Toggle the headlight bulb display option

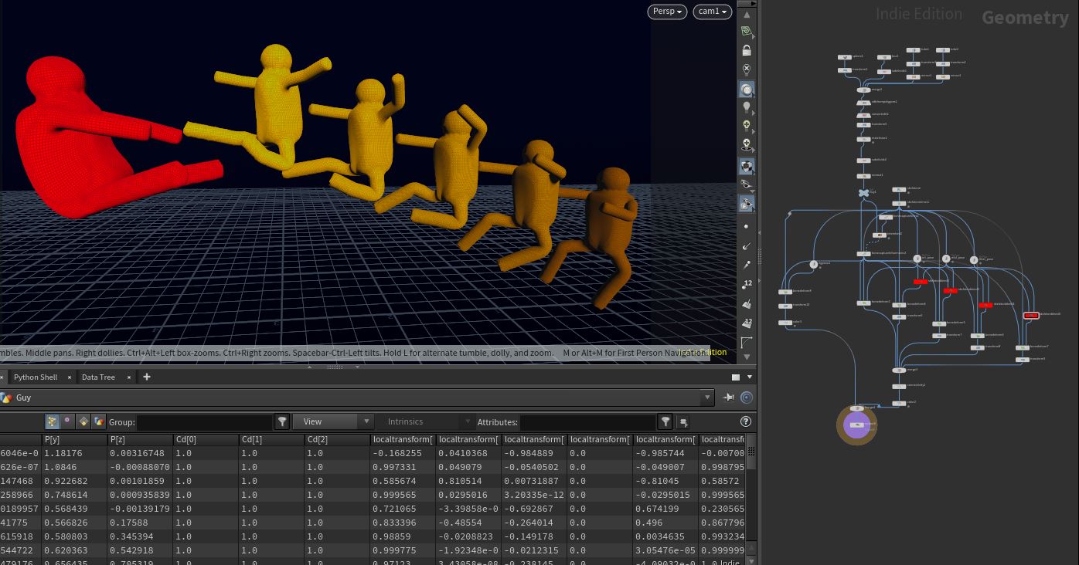[747, 107]
